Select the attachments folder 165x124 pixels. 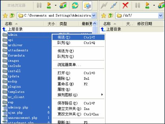(x=18, y=50)
